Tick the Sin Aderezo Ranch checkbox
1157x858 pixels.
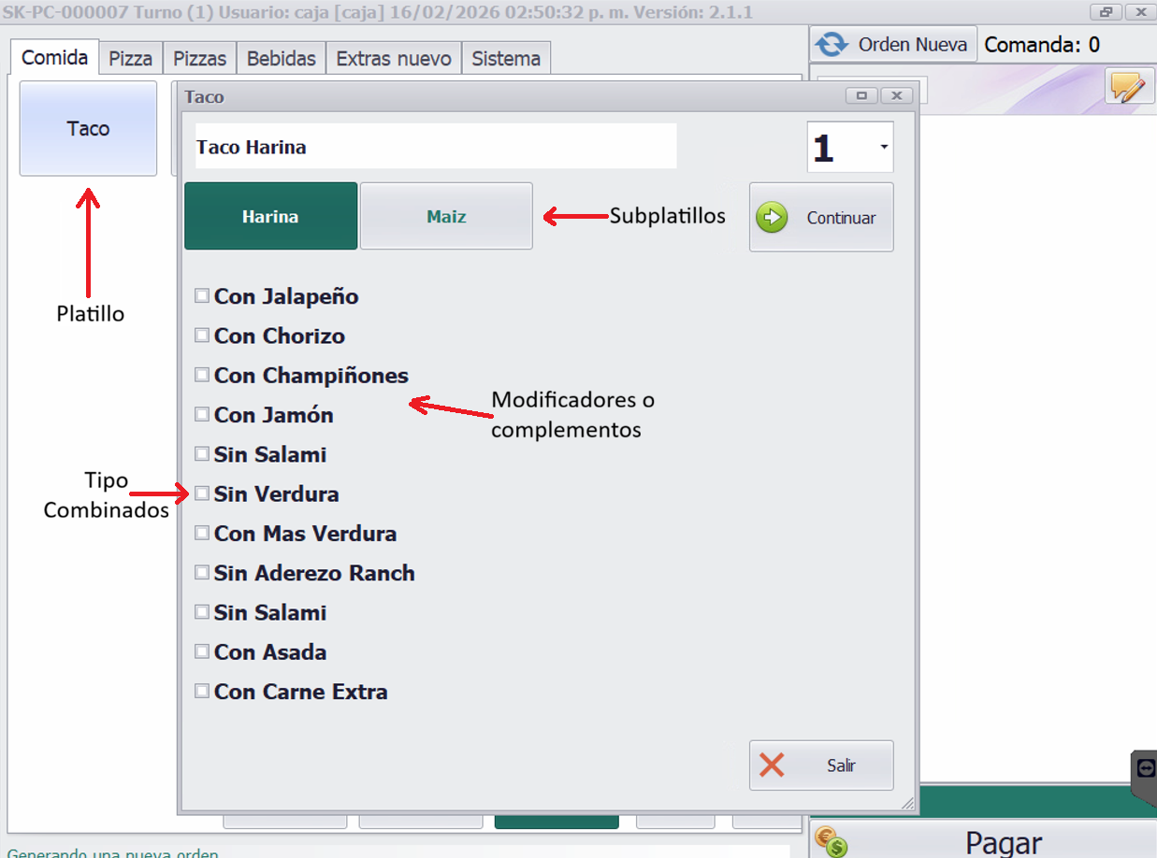[202, 572]
